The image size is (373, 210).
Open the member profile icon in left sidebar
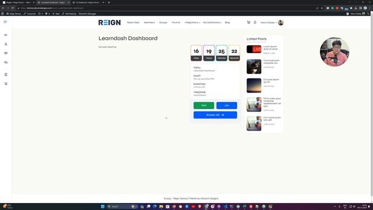click(6, 44)
